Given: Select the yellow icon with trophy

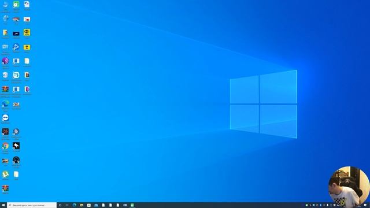Looking at the screenshot, I should coord(27,47).
